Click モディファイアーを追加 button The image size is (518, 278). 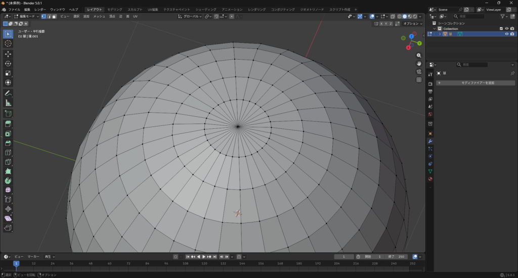476,82
